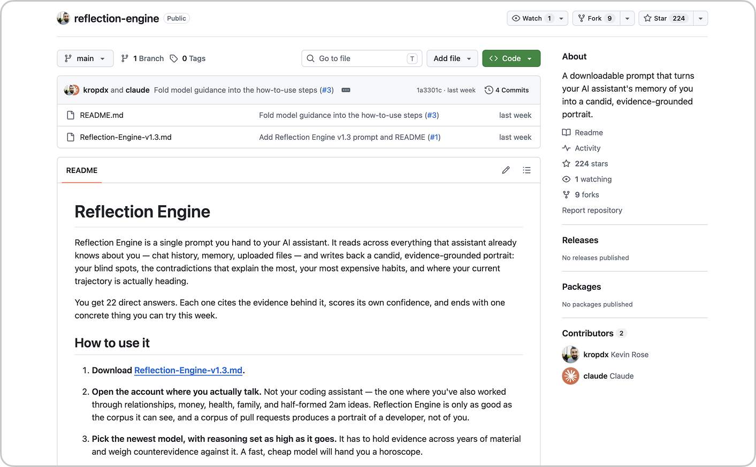Open the Activity link in About sidebar

[x=582, y=148]
